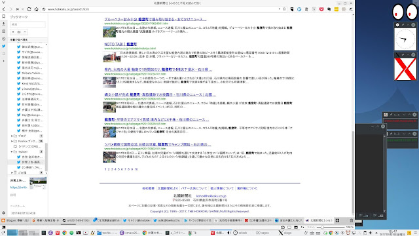Image resolution: width=419 pixels, height=236 pixels.
Task: Open the application launcher at taskbar start
Action: click(x=3, y=233)
